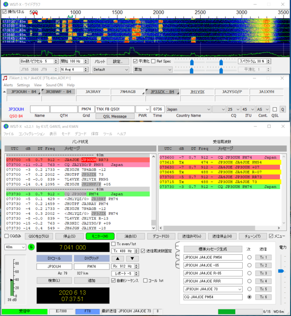The width and height of the screenshot is (291, 316).
Task: Toggle 送信周波数固定 checkbox
Action: (143, 251)
